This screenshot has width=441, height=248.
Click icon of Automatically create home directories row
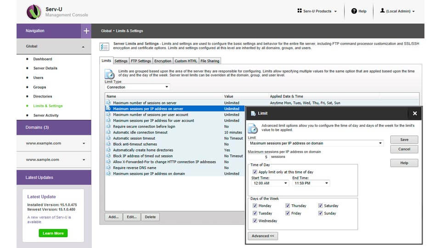[x=108, y=150]
